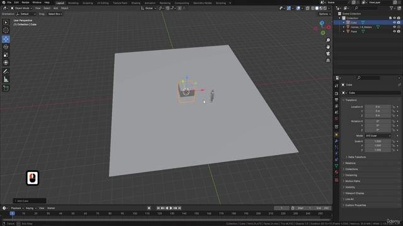Choose the Select Box tool icon

[x=6, y=23]
